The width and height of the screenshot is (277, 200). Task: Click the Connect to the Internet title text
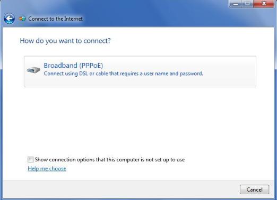[55, 19]
